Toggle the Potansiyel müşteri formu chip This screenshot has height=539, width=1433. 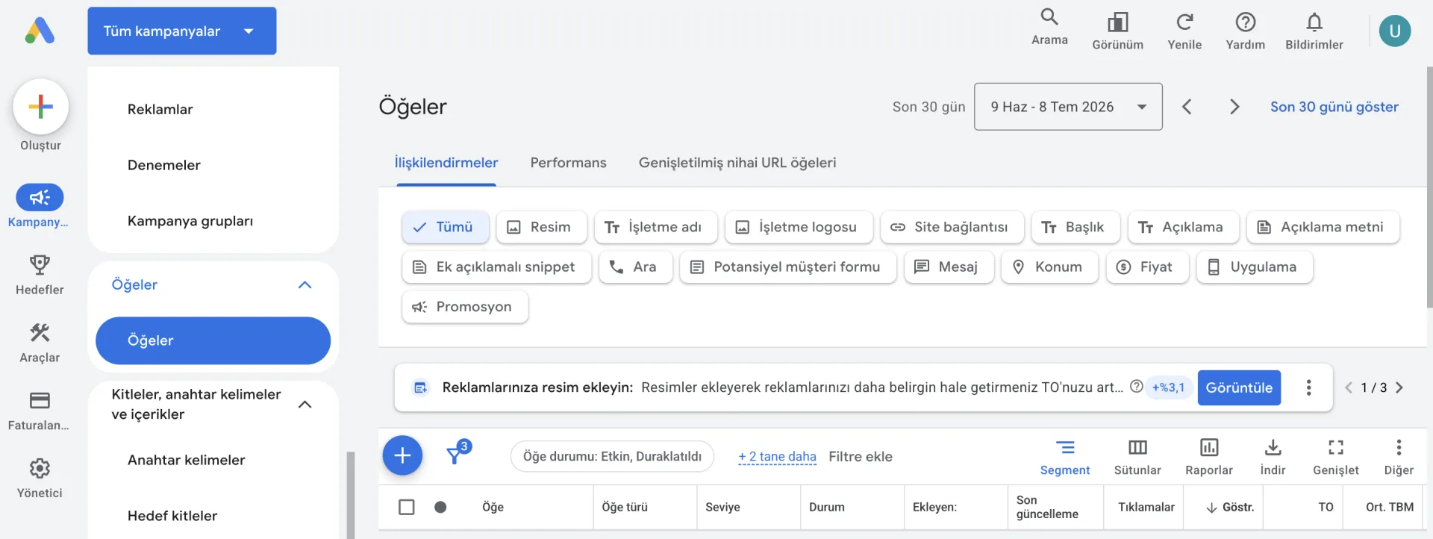pyautogui.click(x=787, y=267)
